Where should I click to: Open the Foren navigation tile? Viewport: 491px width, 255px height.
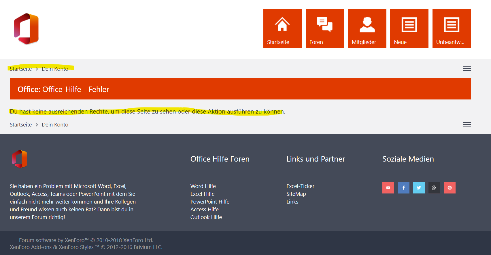tap(325, 28)
